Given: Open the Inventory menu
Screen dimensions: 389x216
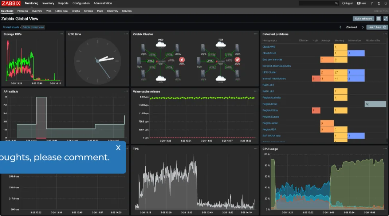Looking at the screenshot, I should [x=48, y=3].
